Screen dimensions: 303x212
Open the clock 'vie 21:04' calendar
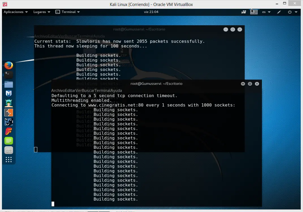[x=151, y=12]
